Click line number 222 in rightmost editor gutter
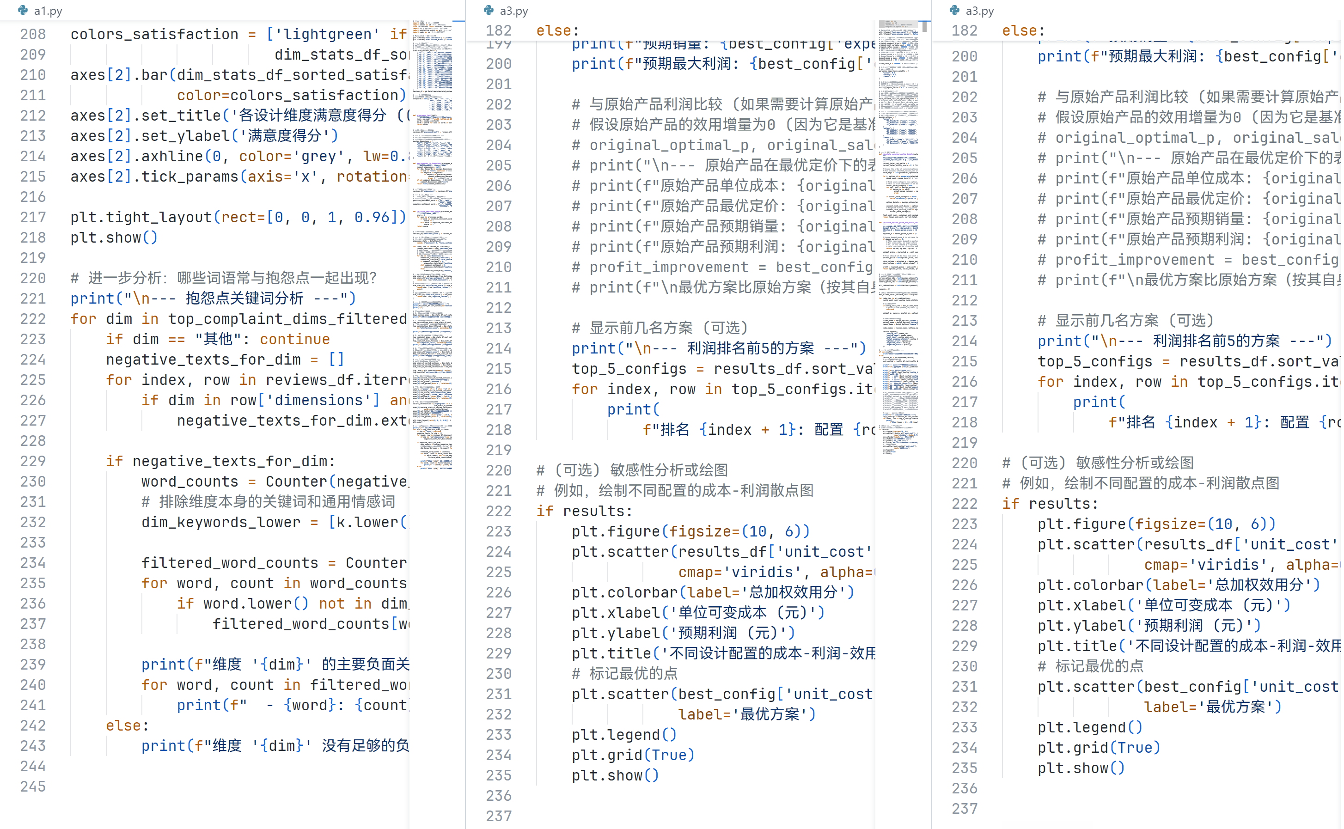This screenshot has height=829, width=1344. pyautogui.click(x=965, y=504)
